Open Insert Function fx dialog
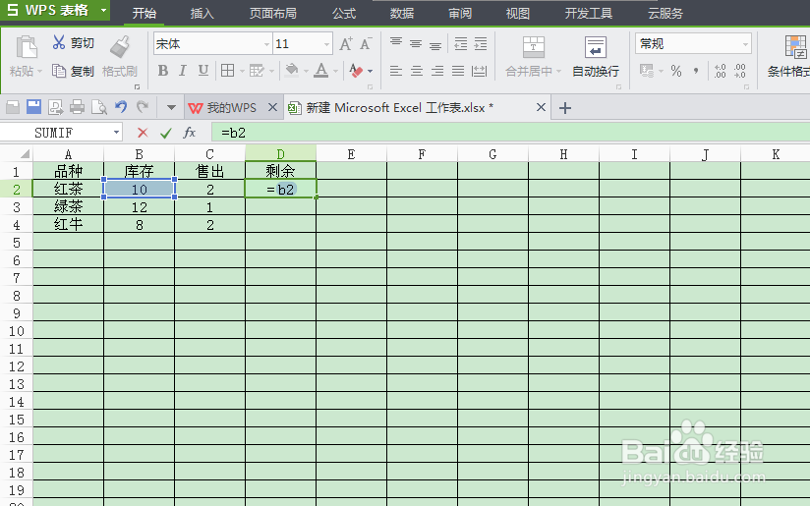Screen dimensions: 810x506 190,133
